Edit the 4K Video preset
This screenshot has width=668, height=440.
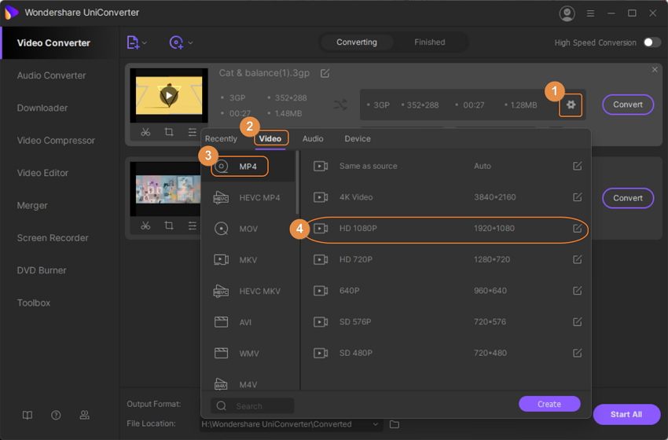coord(578,196)
